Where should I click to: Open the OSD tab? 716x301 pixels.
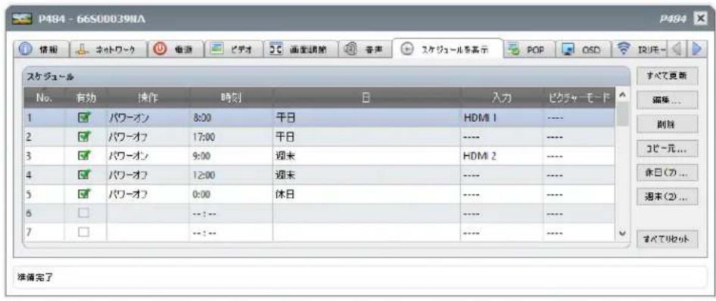[x=584, y=49]
